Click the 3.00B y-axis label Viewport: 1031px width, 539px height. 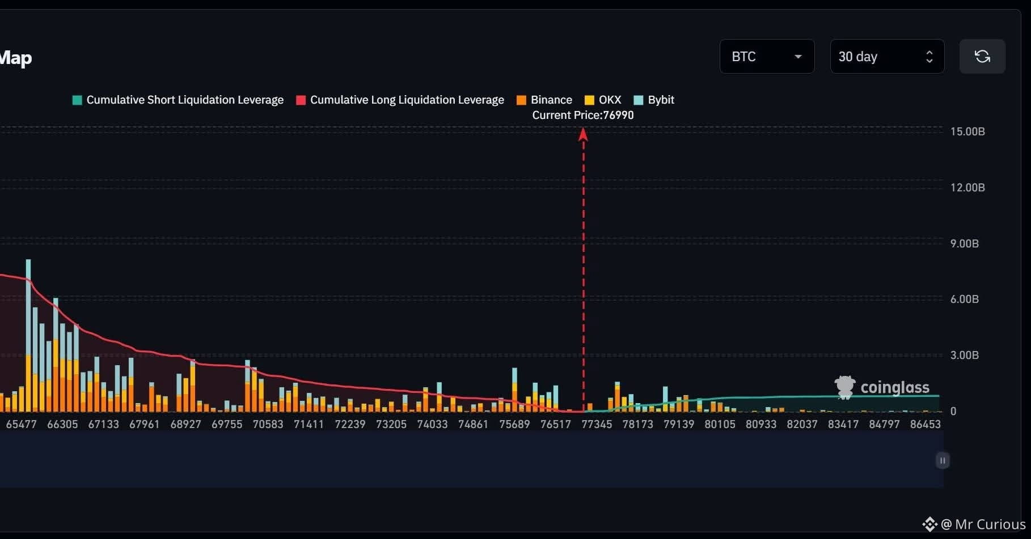coord(965,355)
